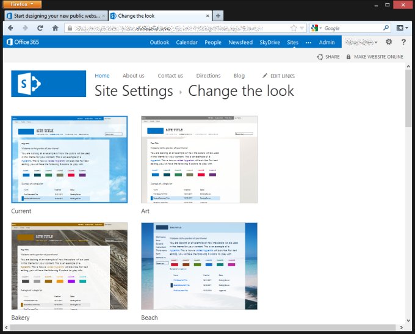
Task: Click MAKE WEBSITE ONLINE
Action: (375, 57)
